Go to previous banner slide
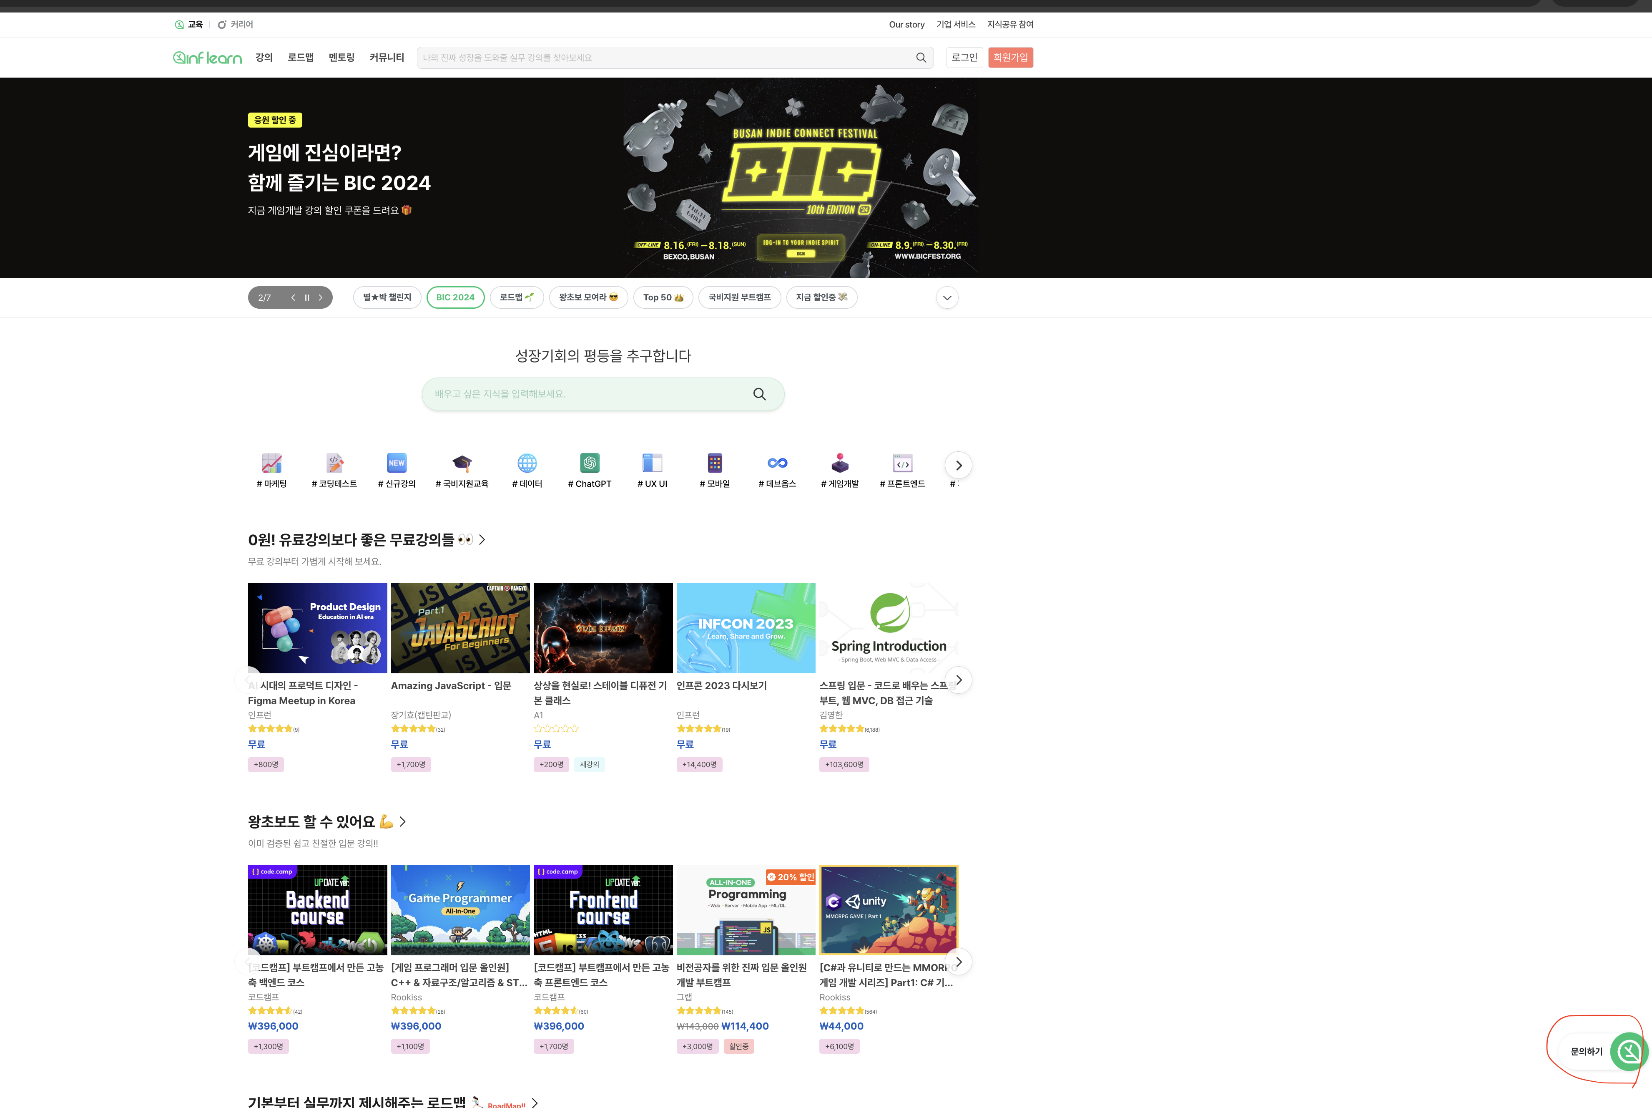This screenshot has width=1652, height=1108. (293, 297)
